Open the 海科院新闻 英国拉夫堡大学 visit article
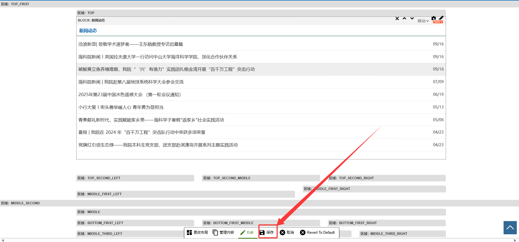The width and height of the screenshot is (519, 242). (x=158, y=57)
